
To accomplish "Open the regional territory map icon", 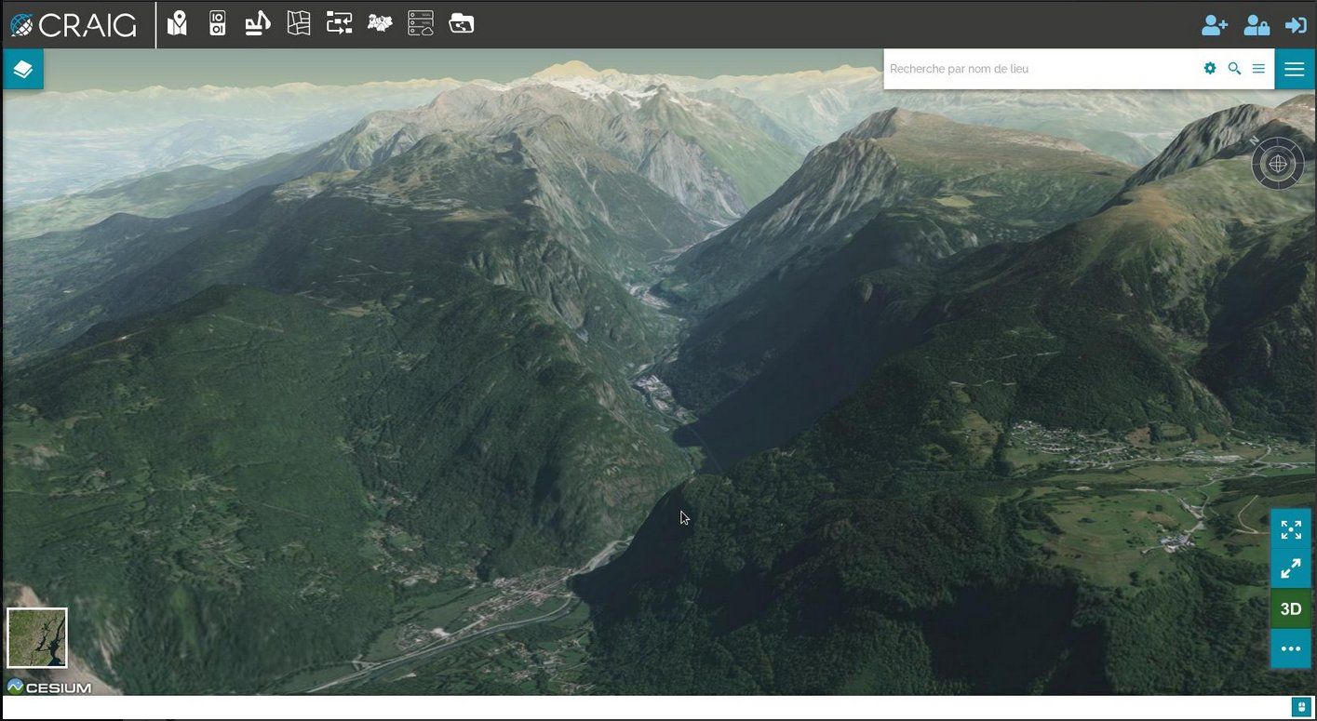I will (380, 23).
